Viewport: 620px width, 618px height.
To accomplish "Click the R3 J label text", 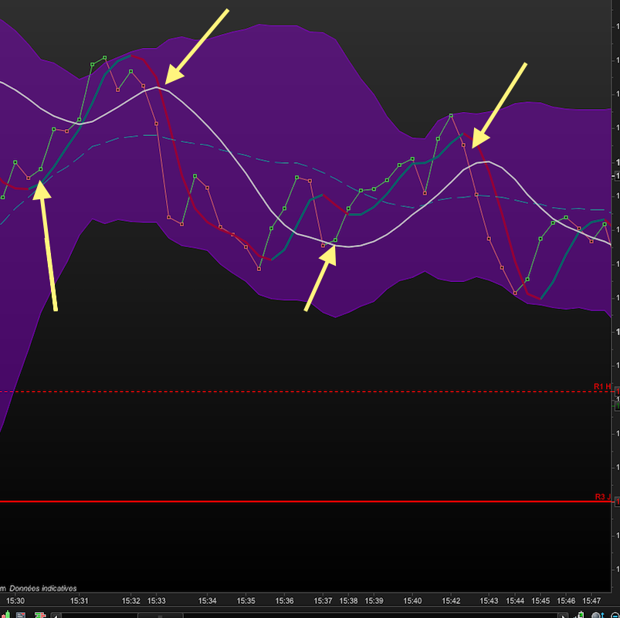I will tap(602, 497).
